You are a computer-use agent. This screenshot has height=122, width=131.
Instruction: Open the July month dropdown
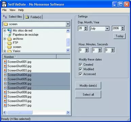click(107, 28)
